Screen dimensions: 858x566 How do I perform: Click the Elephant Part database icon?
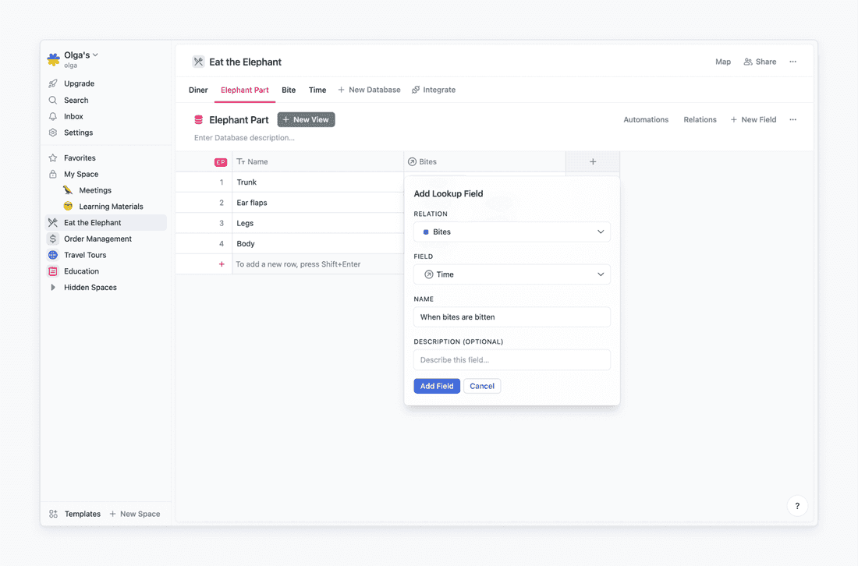click(x=199, y=120)
